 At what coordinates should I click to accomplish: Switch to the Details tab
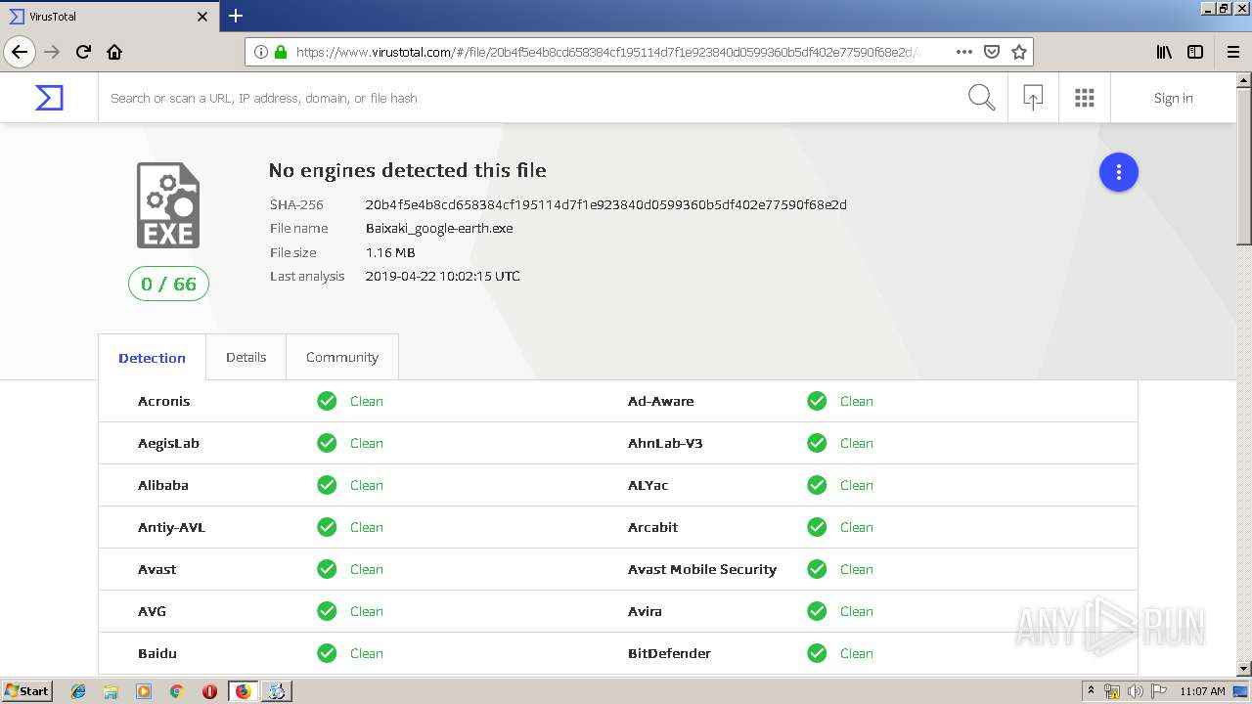pyautogui.click(x=246, y=357)
